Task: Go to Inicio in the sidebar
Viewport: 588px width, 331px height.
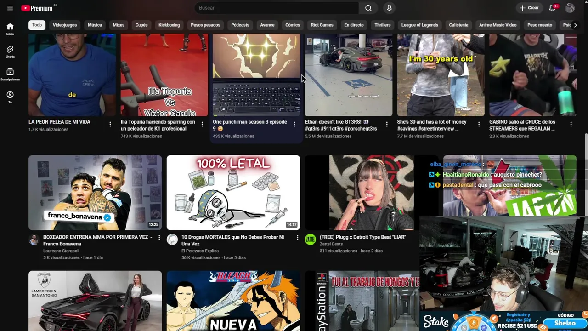Action: (10, 29)
